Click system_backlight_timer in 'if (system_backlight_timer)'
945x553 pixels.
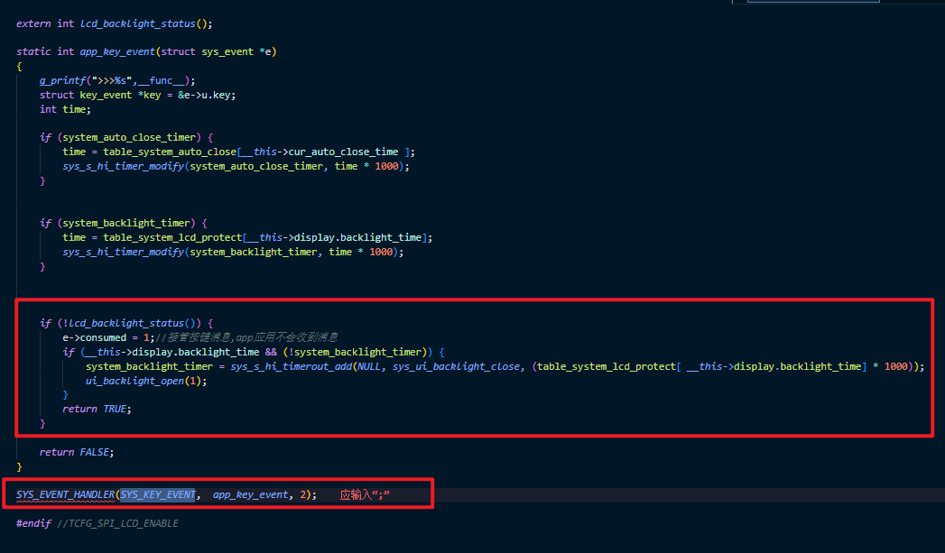click(x=126, y=223)
